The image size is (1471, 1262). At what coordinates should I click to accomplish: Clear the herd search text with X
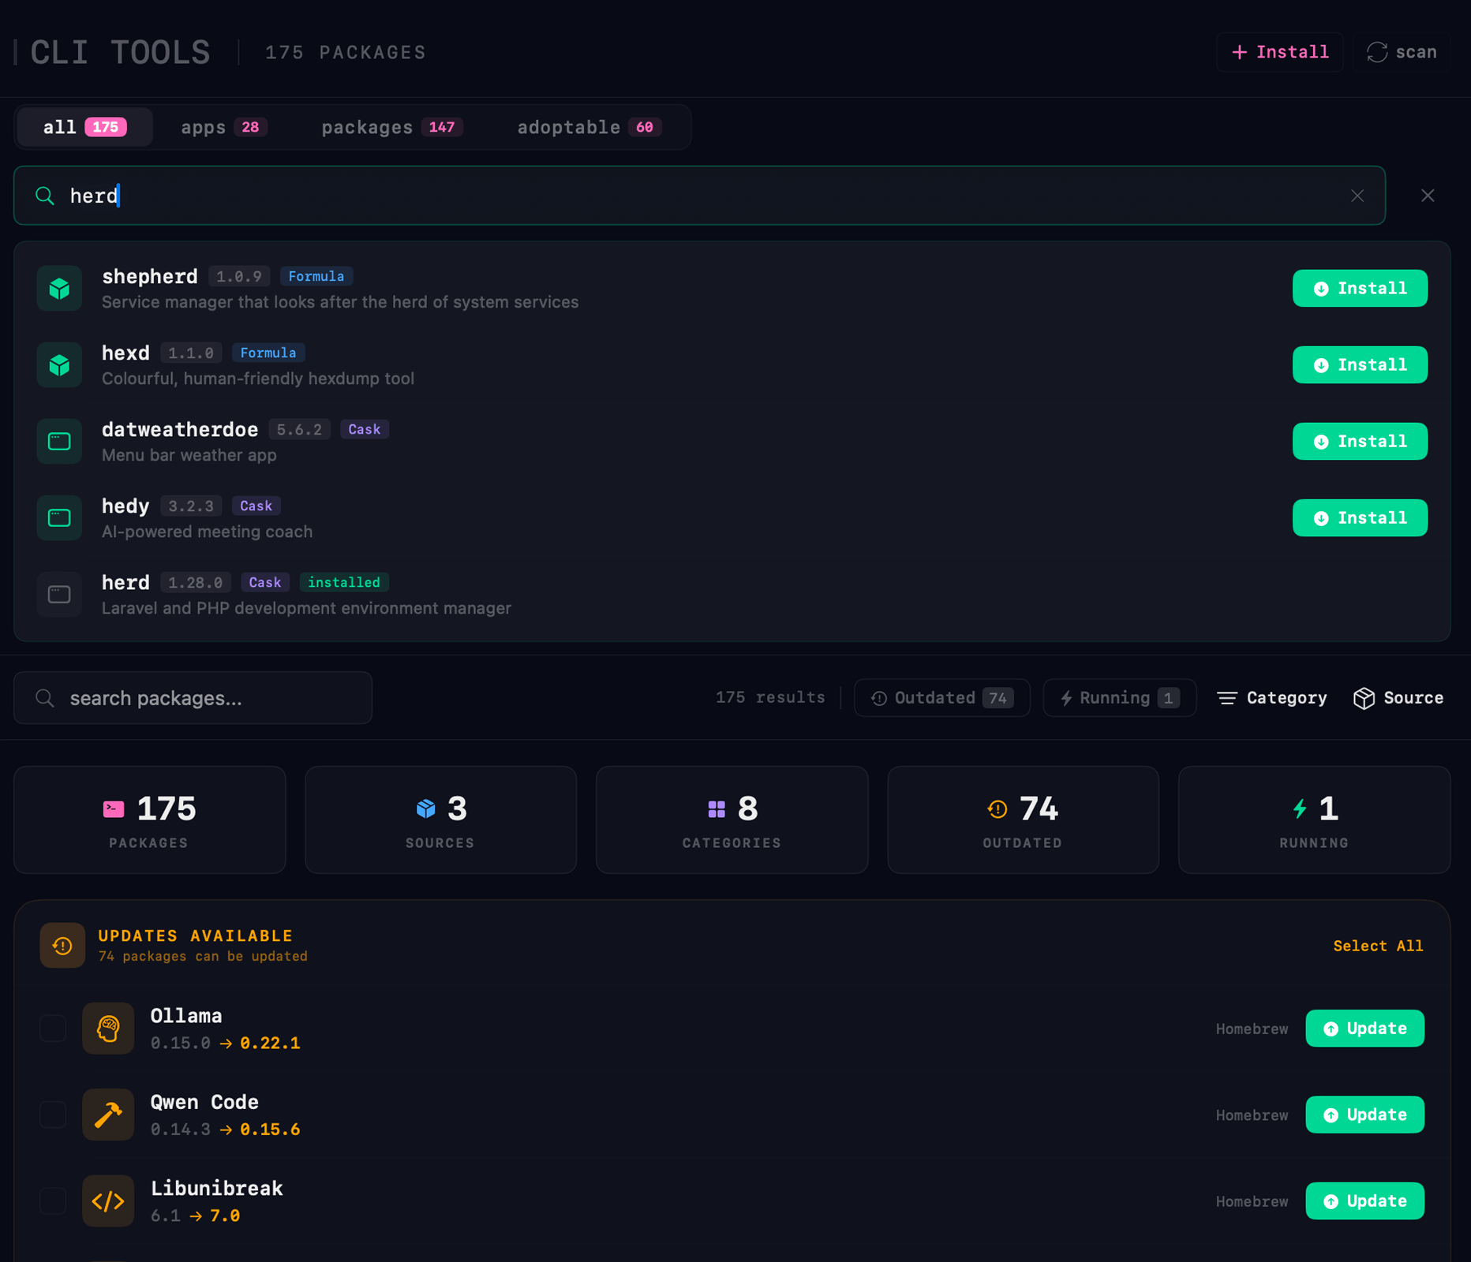[1357, 196]
